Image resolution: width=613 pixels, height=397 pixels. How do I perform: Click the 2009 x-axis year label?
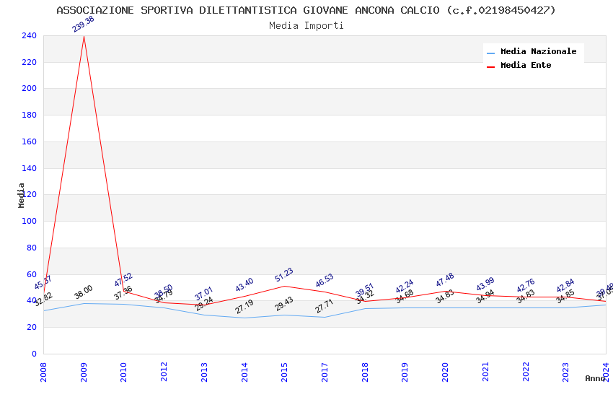[x=83, y=372]
